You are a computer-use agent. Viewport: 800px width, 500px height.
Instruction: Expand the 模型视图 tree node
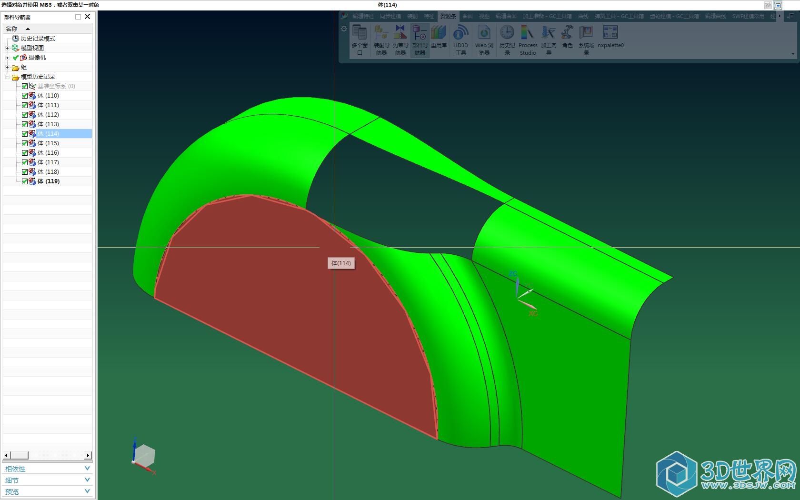(x=7, y=48)
